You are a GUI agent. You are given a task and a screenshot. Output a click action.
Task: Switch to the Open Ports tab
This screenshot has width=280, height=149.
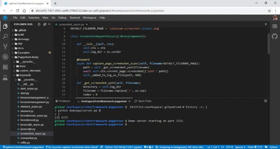click(x=143, y=101)
